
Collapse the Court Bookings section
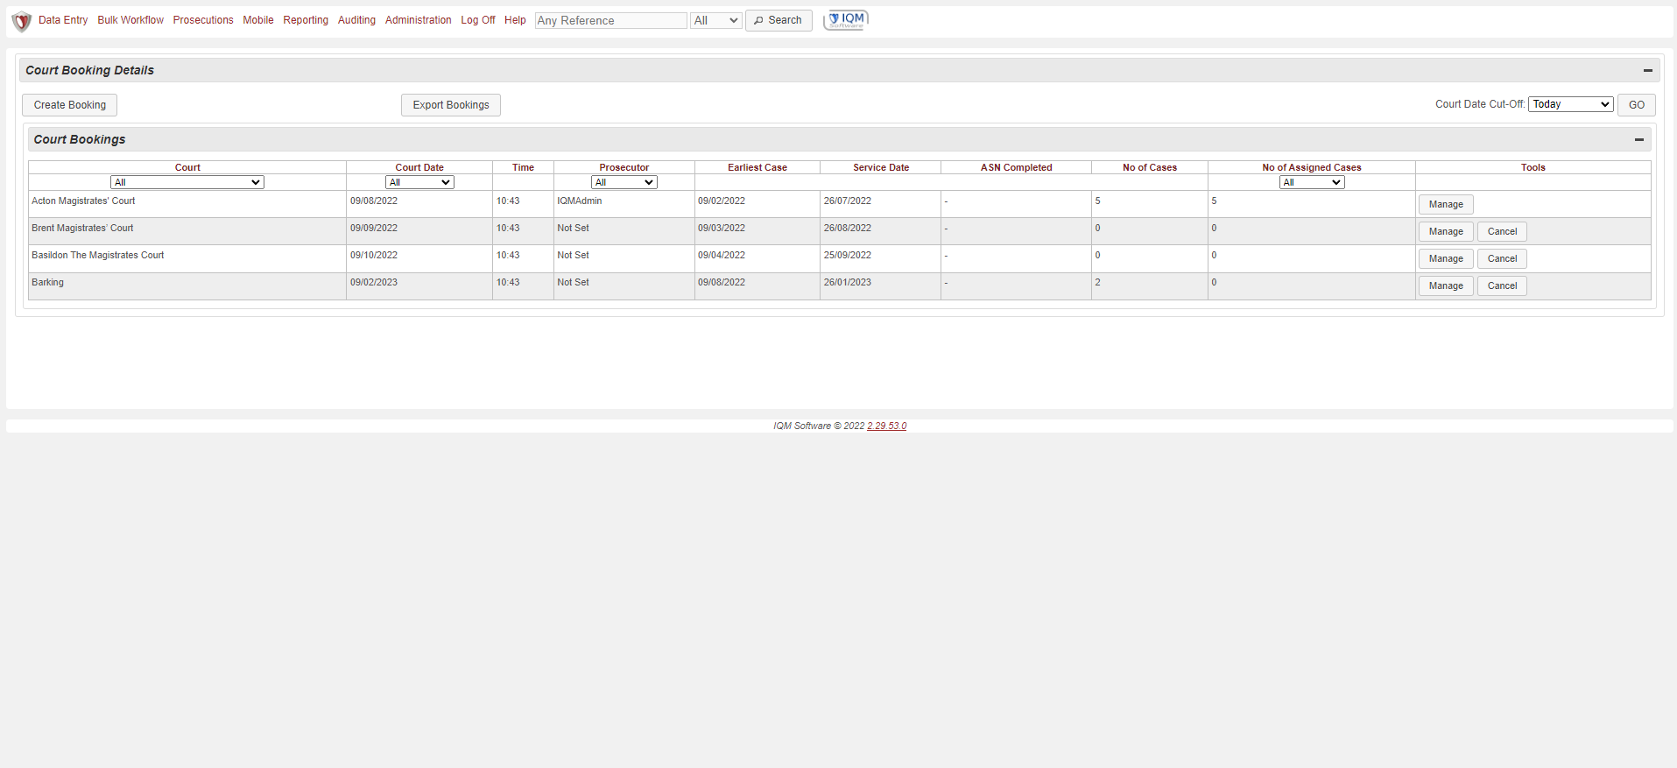[x=1638, y=140]
